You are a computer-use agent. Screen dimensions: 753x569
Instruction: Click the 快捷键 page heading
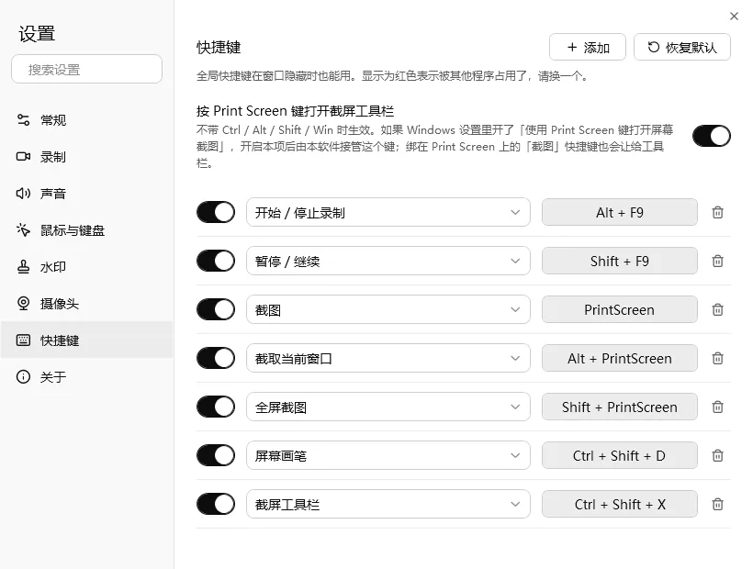(x=219, y=47)
